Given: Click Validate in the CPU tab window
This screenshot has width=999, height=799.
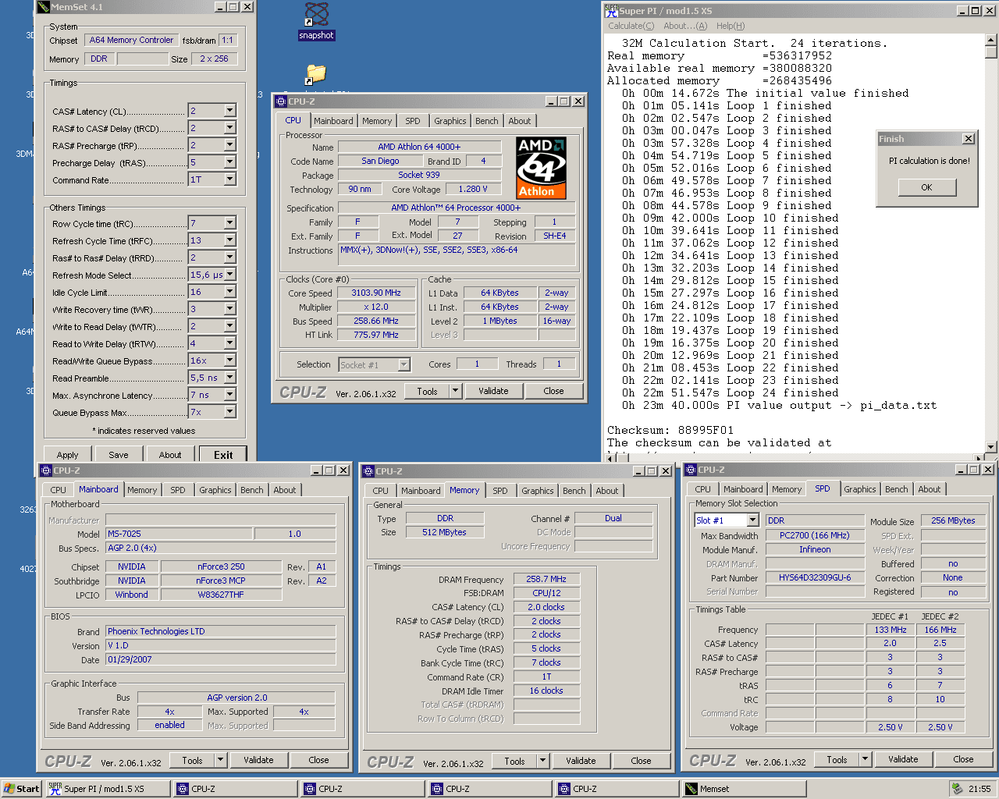Looking at the screenshot, I should tap(493, 391).
